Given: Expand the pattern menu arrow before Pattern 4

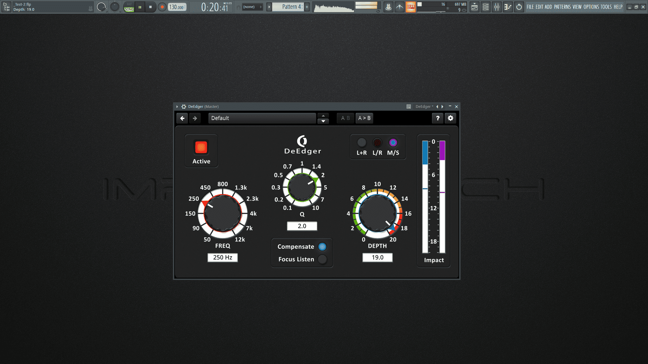Looking at the screenshot, I should click(269, 7).
